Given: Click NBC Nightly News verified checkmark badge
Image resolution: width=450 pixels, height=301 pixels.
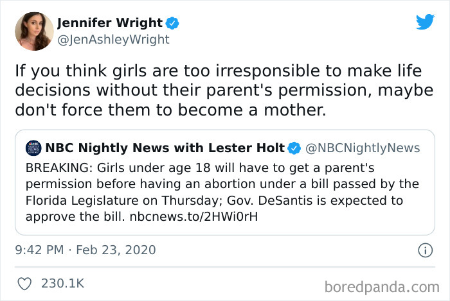Looking at the screenshot, I should click(x=294, y=149).
